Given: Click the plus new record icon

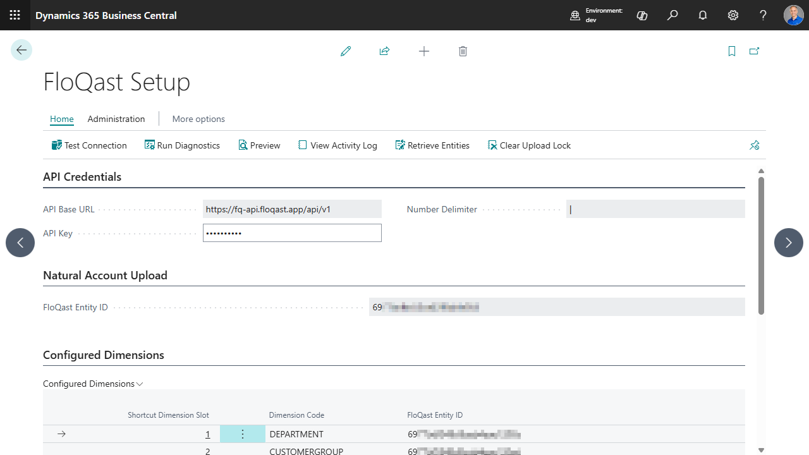Looking at the screenshot, I should (x=424, y=51).
